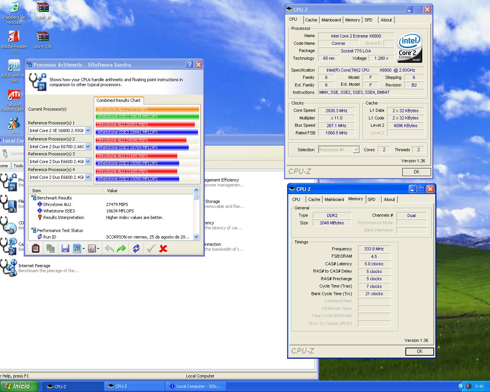Screen dimensions: 490x392
Task: Save results with the floppy disk icon
Action: click(x=65, y=249)
